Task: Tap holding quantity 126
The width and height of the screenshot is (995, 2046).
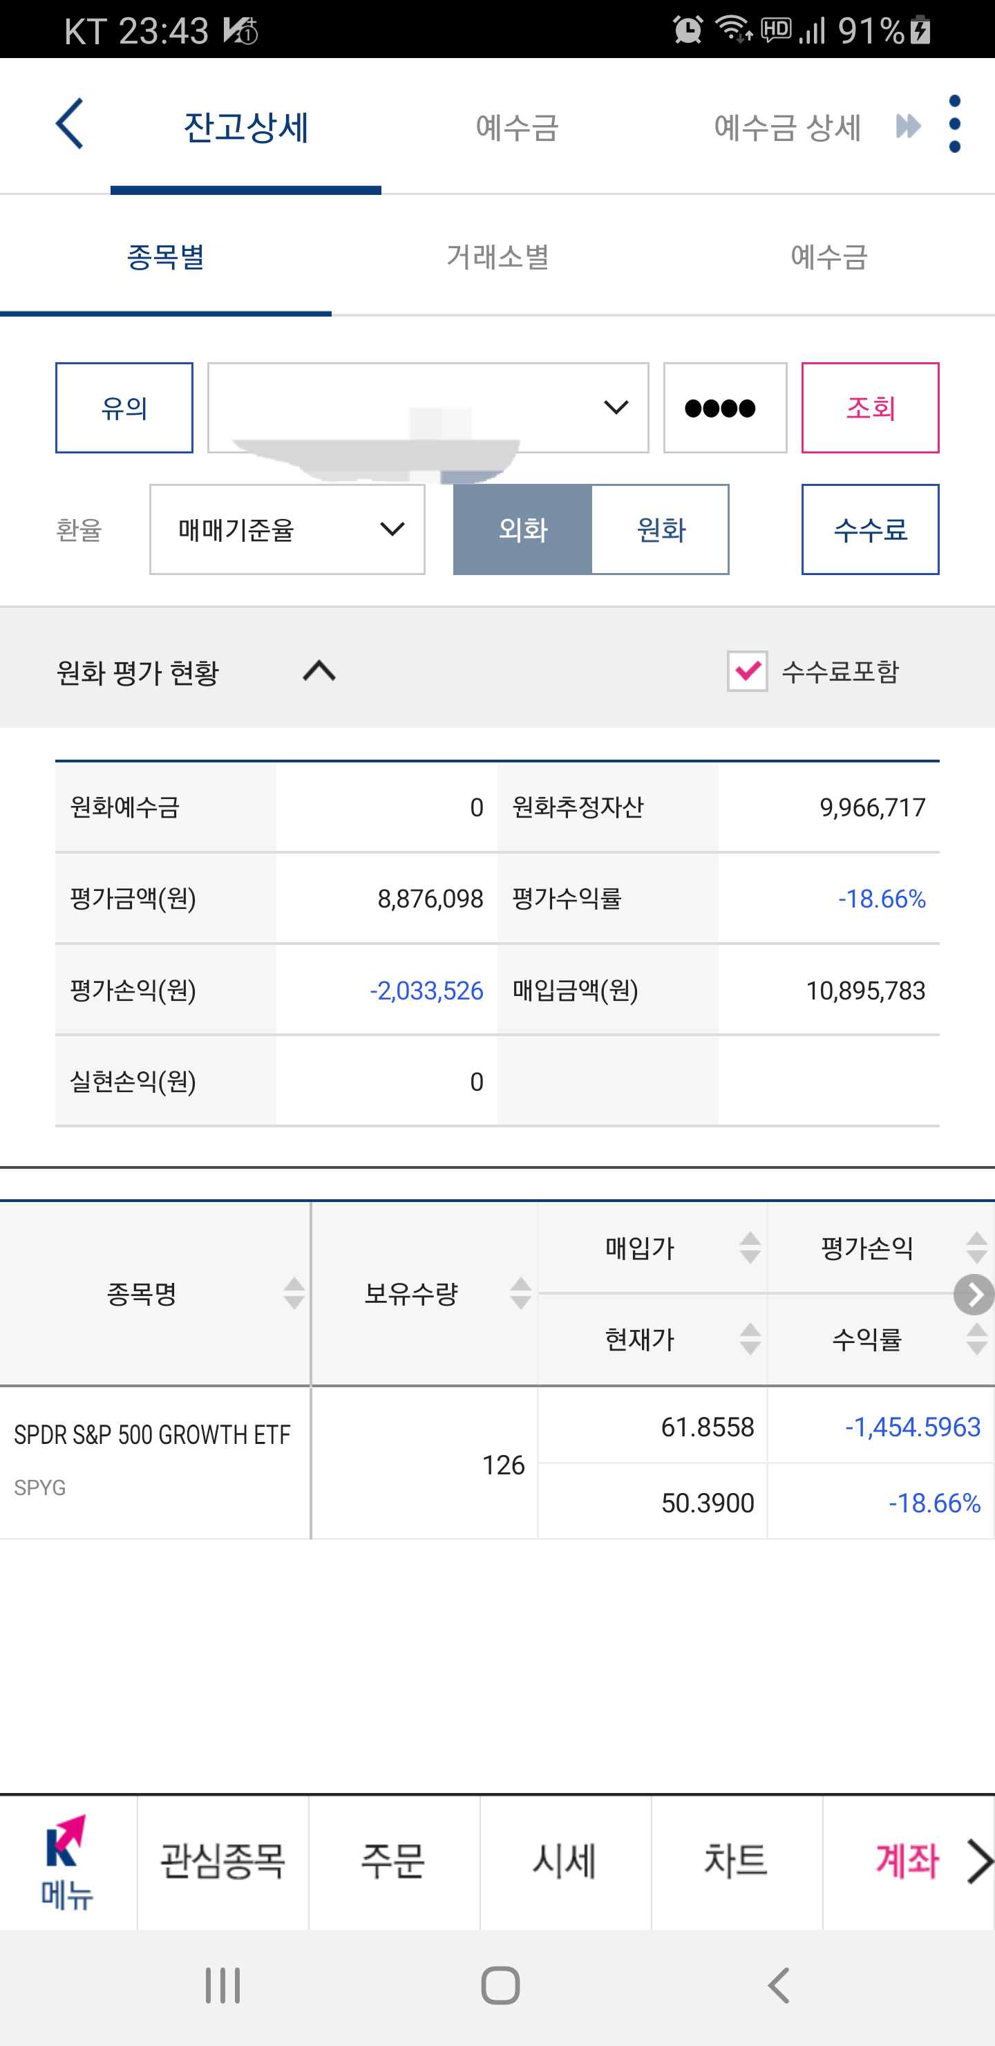Action: [x=504, y=1465]
